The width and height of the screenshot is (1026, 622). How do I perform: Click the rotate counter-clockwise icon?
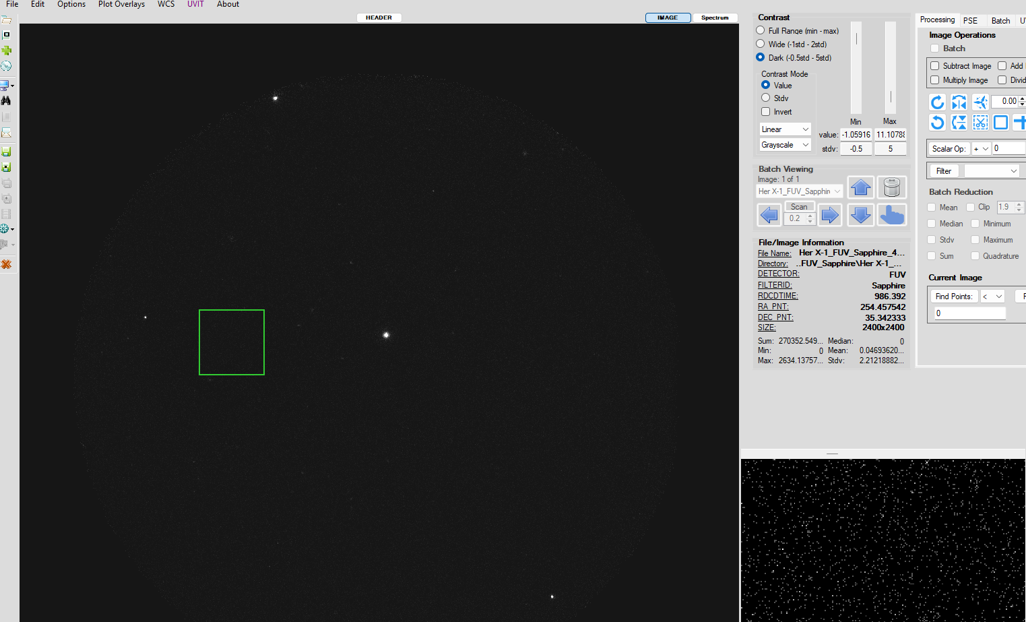[x=937, y=122]
